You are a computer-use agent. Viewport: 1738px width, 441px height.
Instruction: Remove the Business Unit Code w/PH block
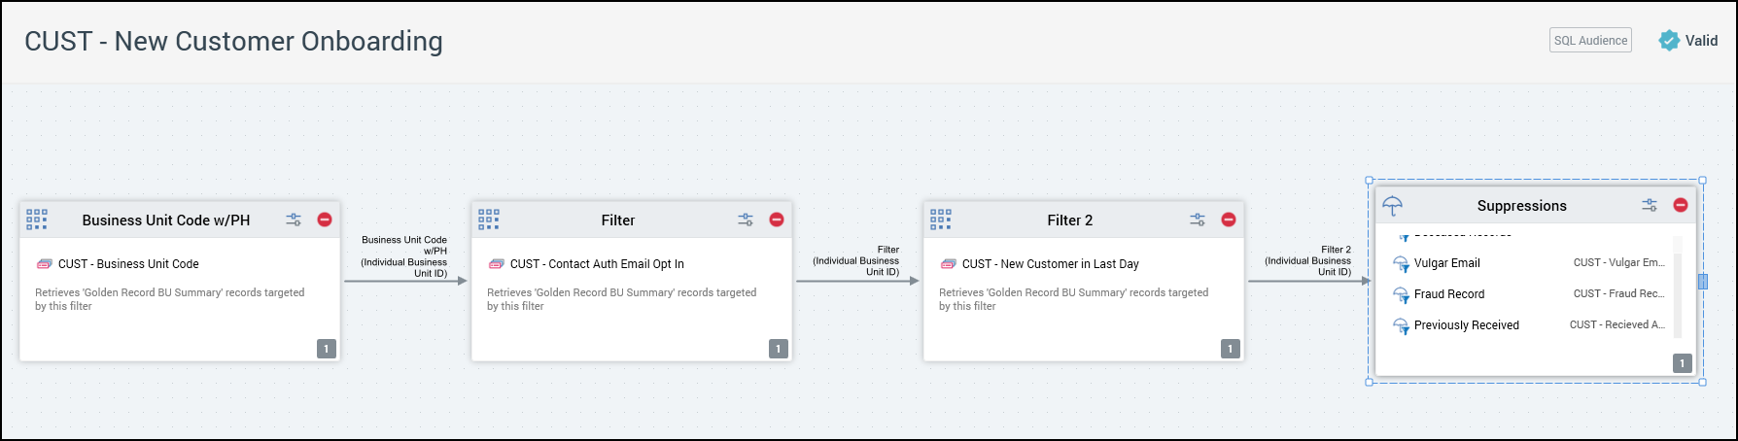click(325, 220)
